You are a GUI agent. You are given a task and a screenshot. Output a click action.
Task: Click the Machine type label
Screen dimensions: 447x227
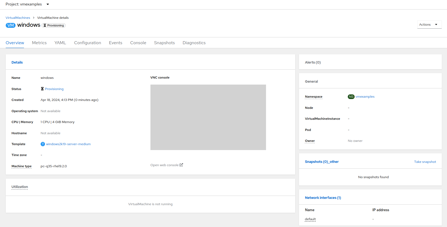22,166
